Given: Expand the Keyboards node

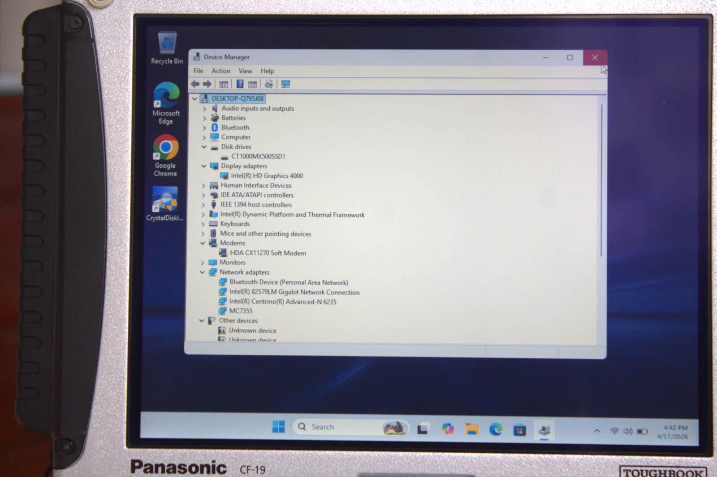Looking at the screenshot, I should point(203,224).
